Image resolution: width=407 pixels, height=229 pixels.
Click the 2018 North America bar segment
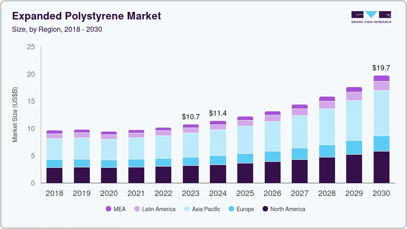[54, 175]
